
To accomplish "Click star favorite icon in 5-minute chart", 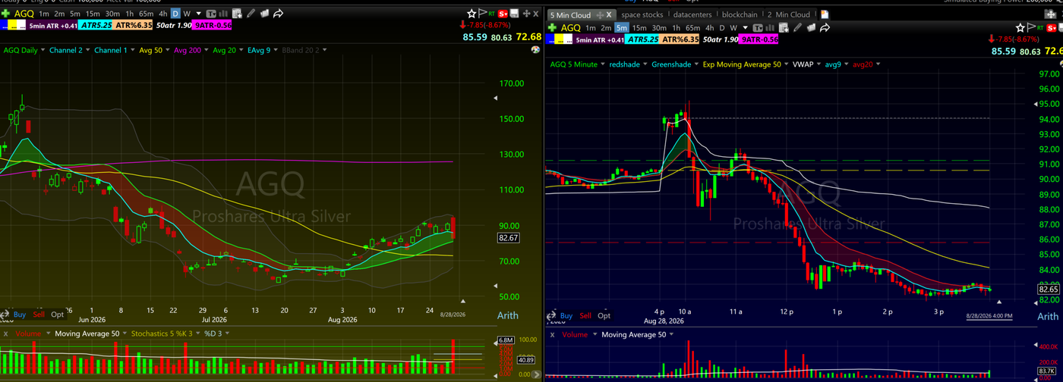I will tap(1020, 28).
